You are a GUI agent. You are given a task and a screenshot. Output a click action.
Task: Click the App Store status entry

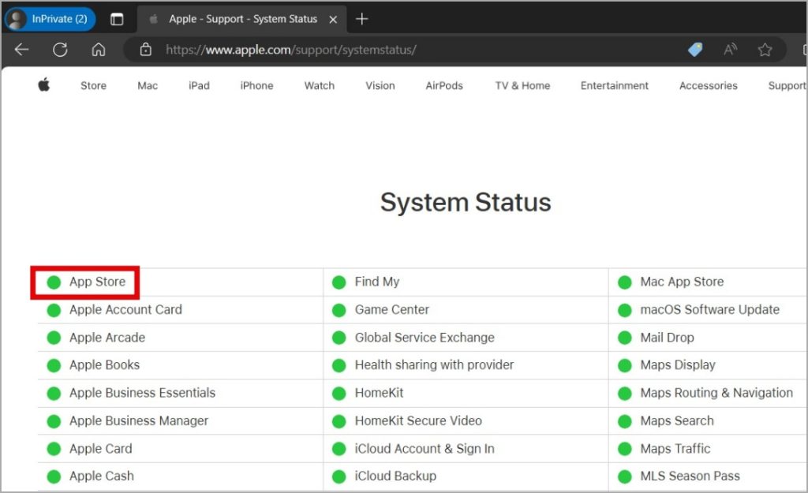97,282
